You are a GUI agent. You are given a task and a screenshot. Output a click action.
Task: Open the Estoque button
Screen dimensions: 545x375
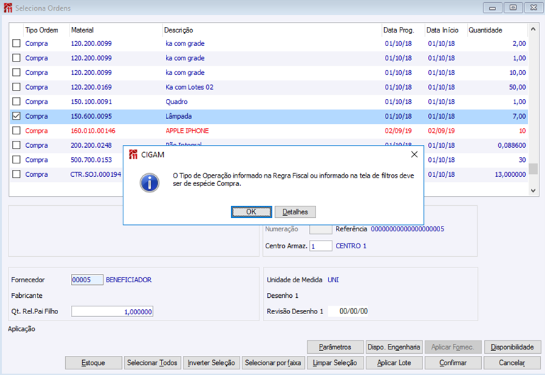click(x=93, y=363)
